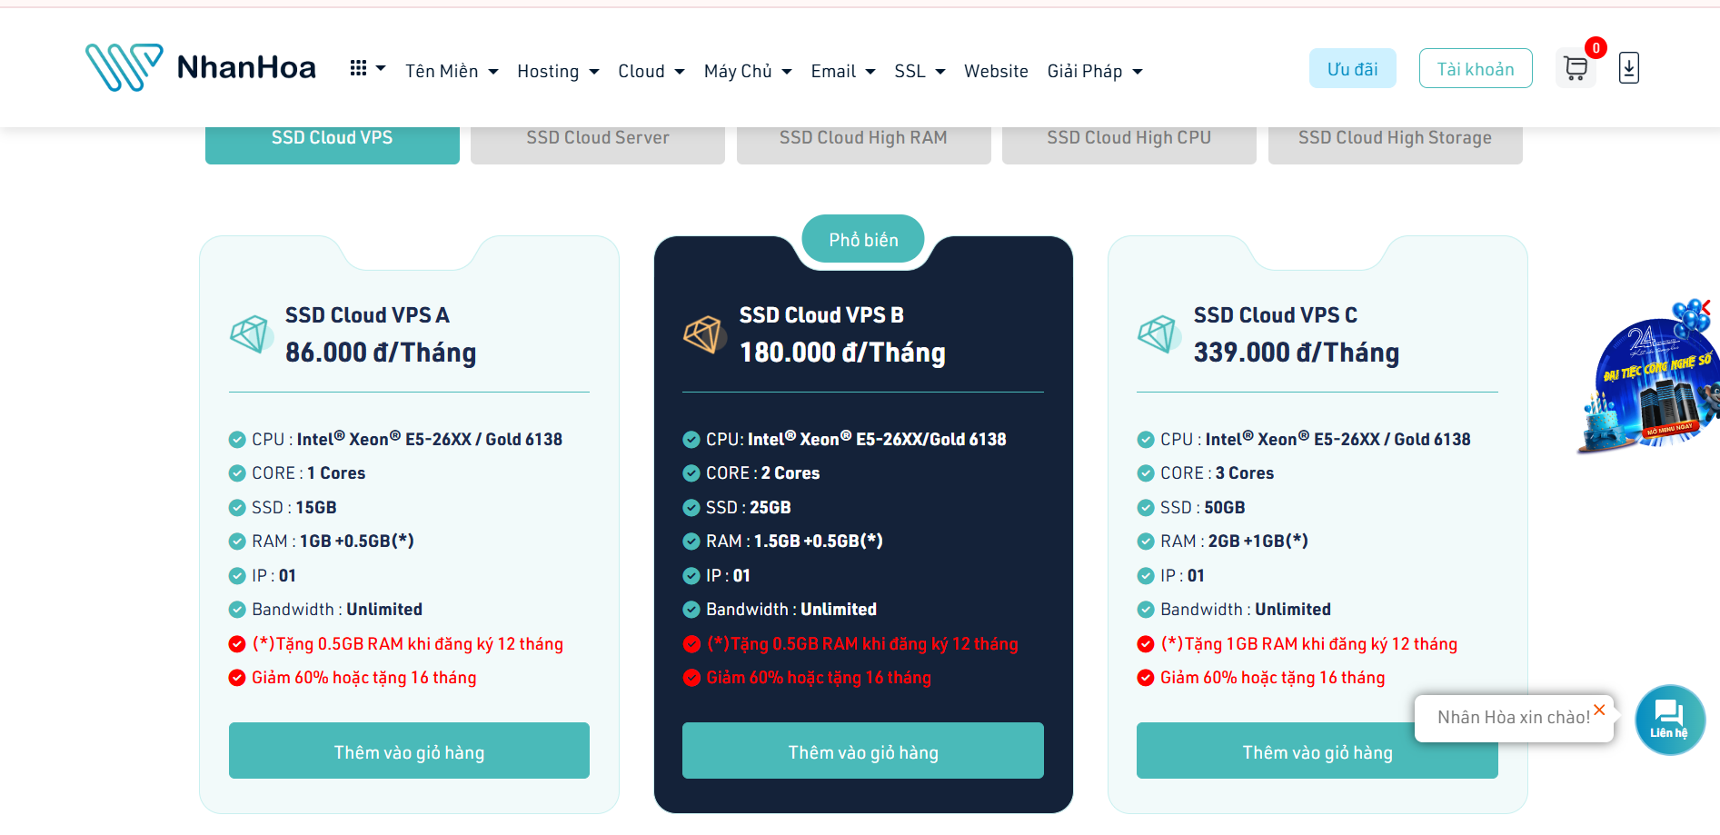
Task: Open the Liên hệ chat bubble
Action: [1669, 719]
